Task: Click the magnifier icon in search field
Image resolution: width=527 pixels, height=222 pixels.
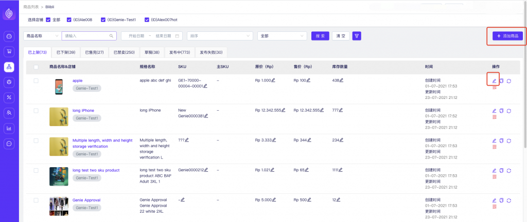Action: (111, 36)
